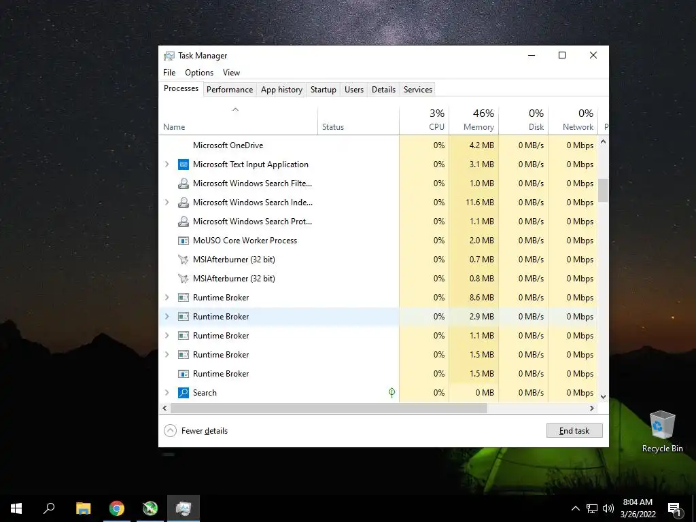Open File Explorer from the taskbar
The image size is (696, 522).
[84, 508]
